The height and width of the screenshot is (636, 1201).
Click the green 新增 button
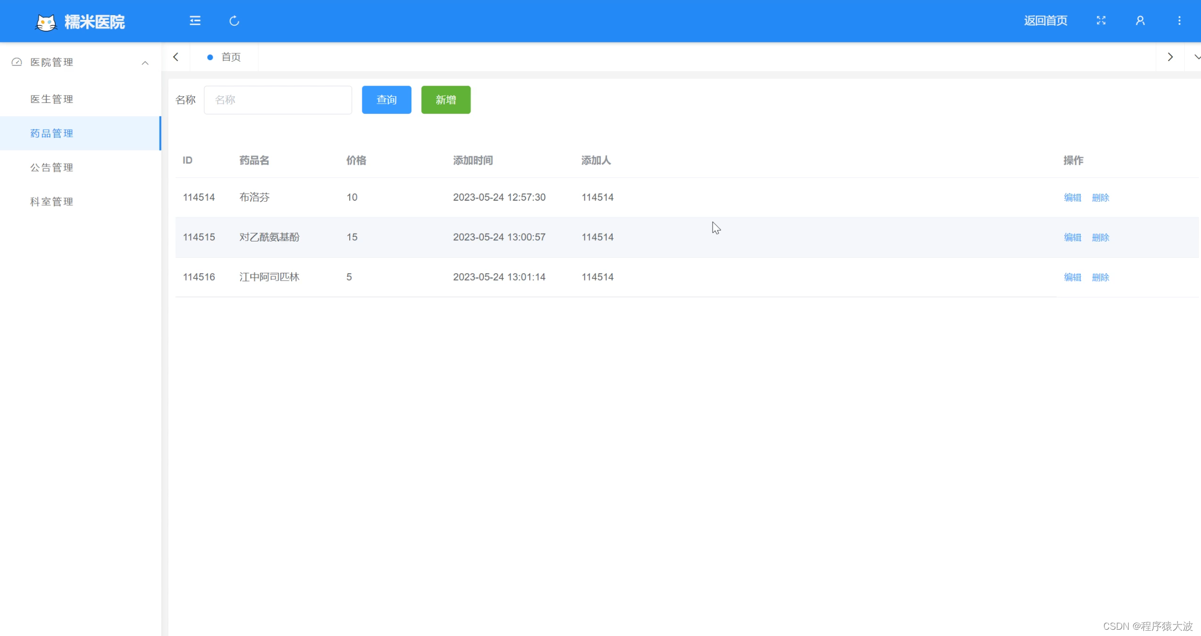pos(445,100)
